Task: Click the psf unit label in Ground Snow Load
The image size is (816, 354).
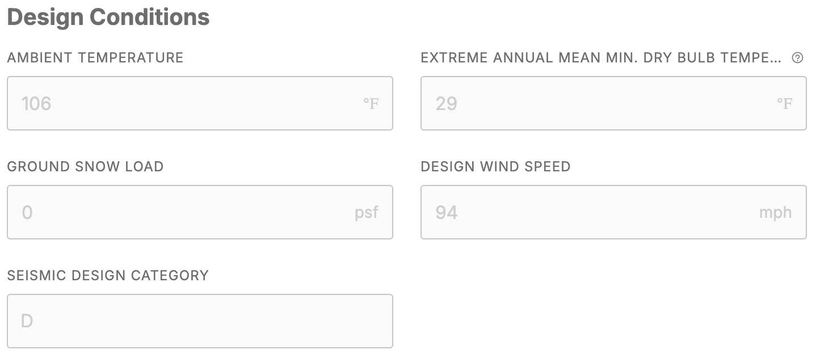Action: pos(367,212)
